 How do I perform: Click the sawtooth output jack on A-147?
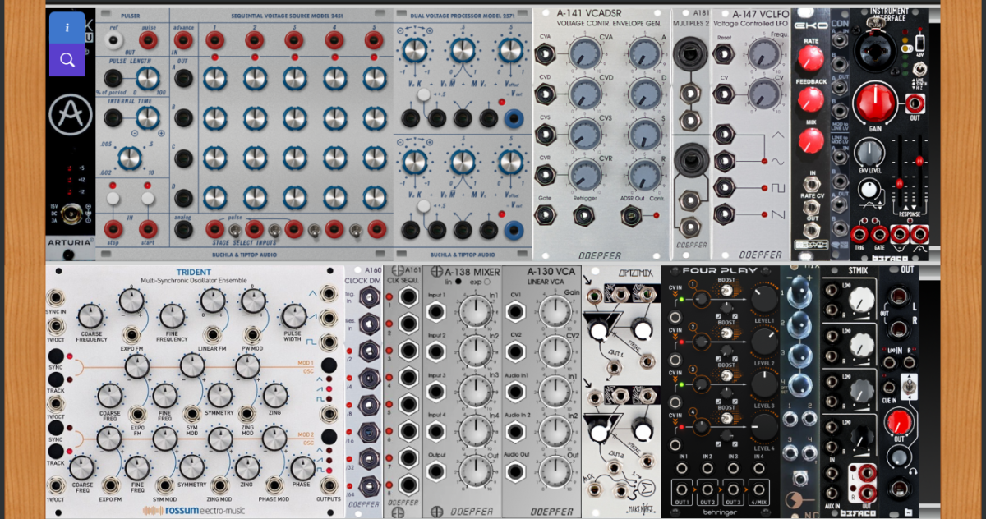(725, 215)
